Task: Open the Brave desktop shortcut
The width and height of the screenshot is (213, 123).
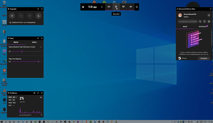Action: [x=4, y=71]
